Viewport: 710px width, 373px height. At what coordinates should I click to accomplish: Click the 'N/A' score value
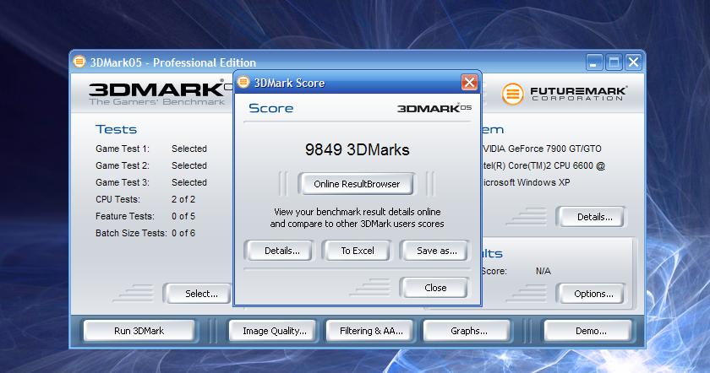[x=543, y=271]
